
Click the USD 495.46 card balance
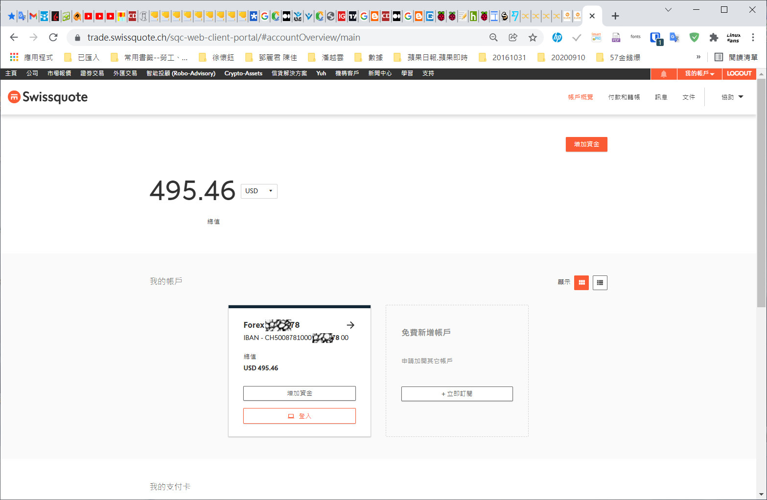tap(261, 368)
